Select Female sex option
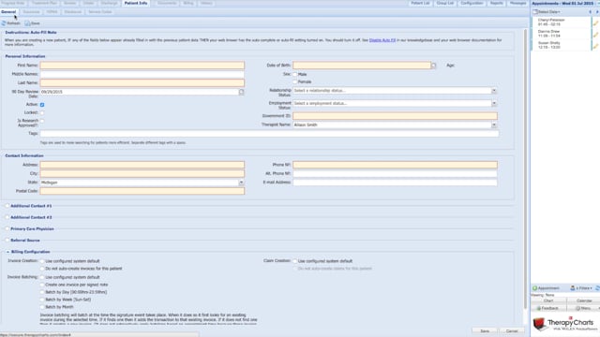Viewport: 600px width, 337px height. pyautogui.click(x=295, y=81)
